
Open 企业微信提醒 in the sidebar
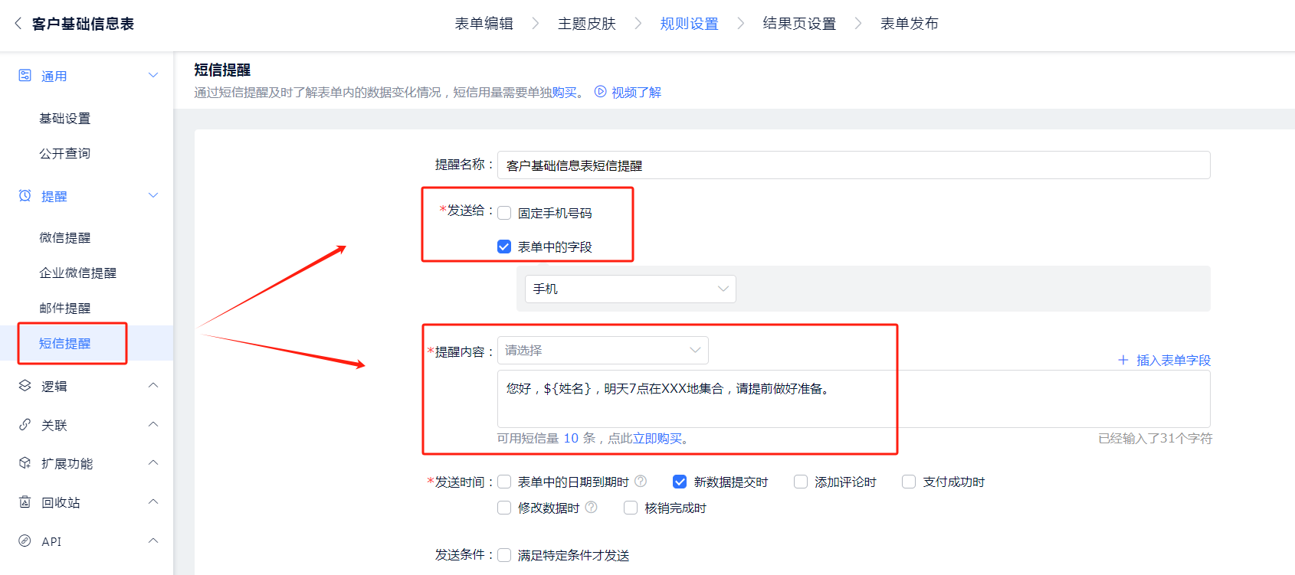78,273
